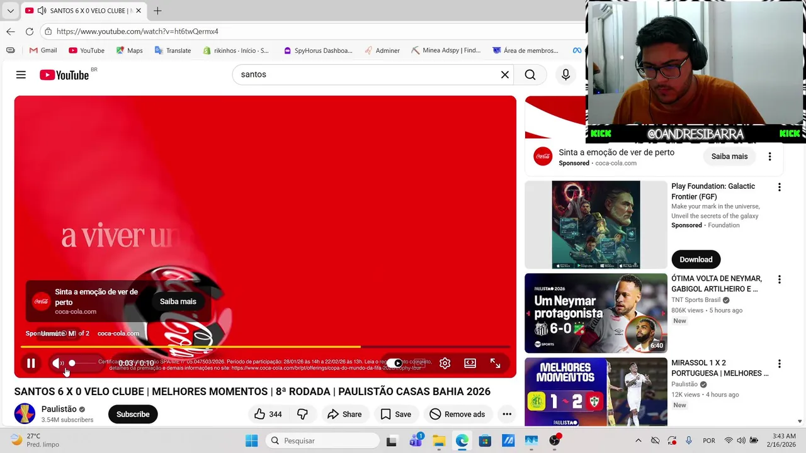Viewport: 806px width, 453px height.
Task: Open the Adminer bookmark
Action: pyautogui.click(x=382, y=50)
